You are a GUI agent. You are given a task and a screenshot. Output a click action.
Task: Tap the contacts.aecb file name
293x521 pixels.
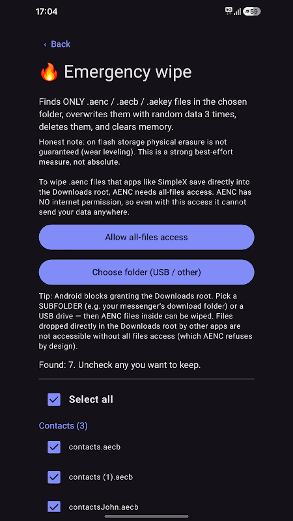pyautogui.click(x=94, y=447)
